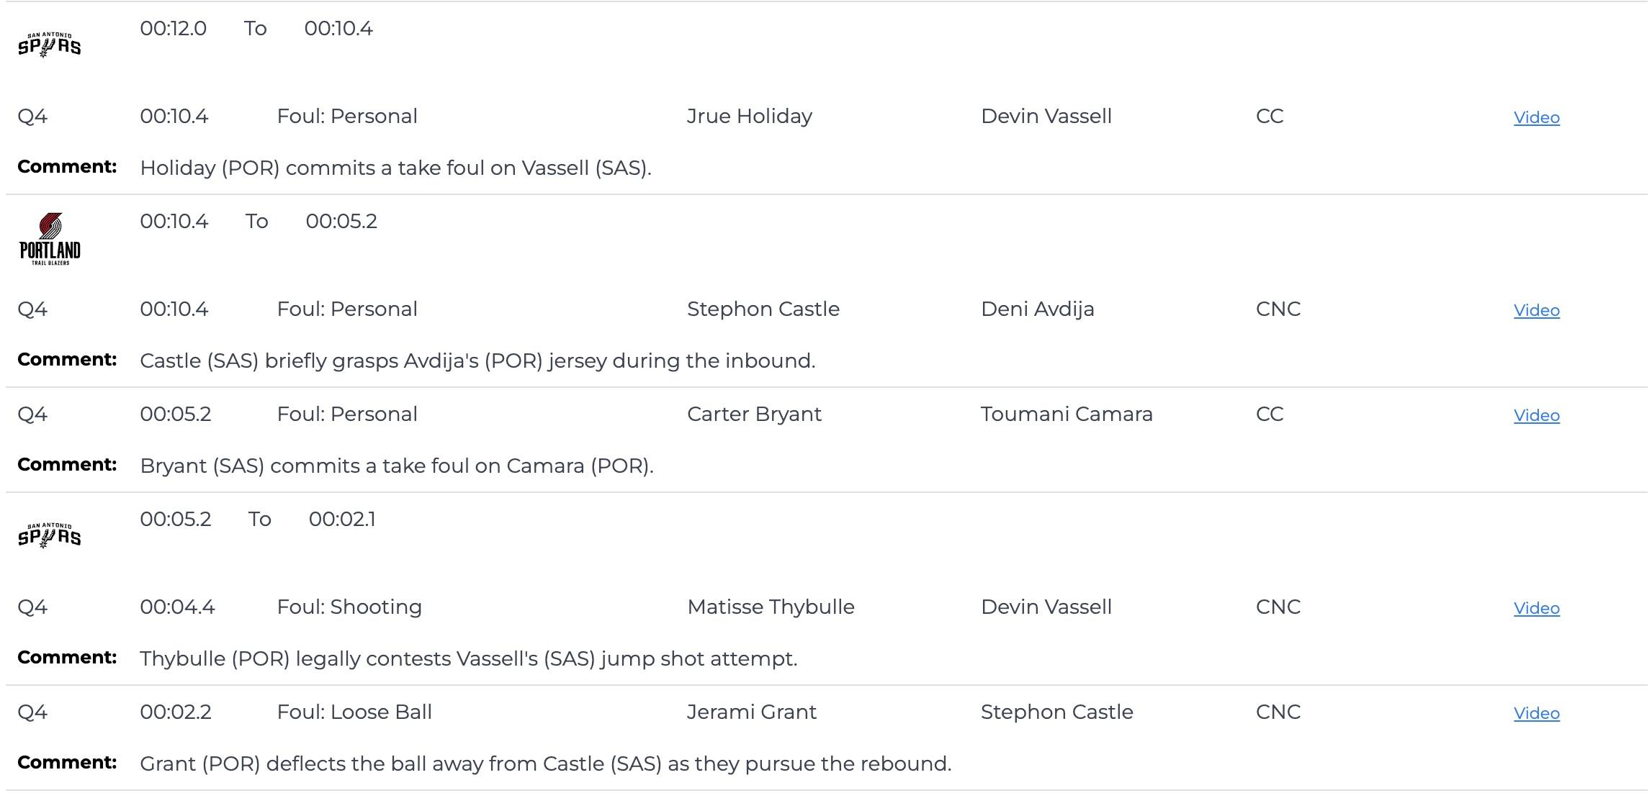Viewport: 1652px width, 793px height.
Task: Play video of Matisse Thybulle shot contest
Action: coord(1536,608)
